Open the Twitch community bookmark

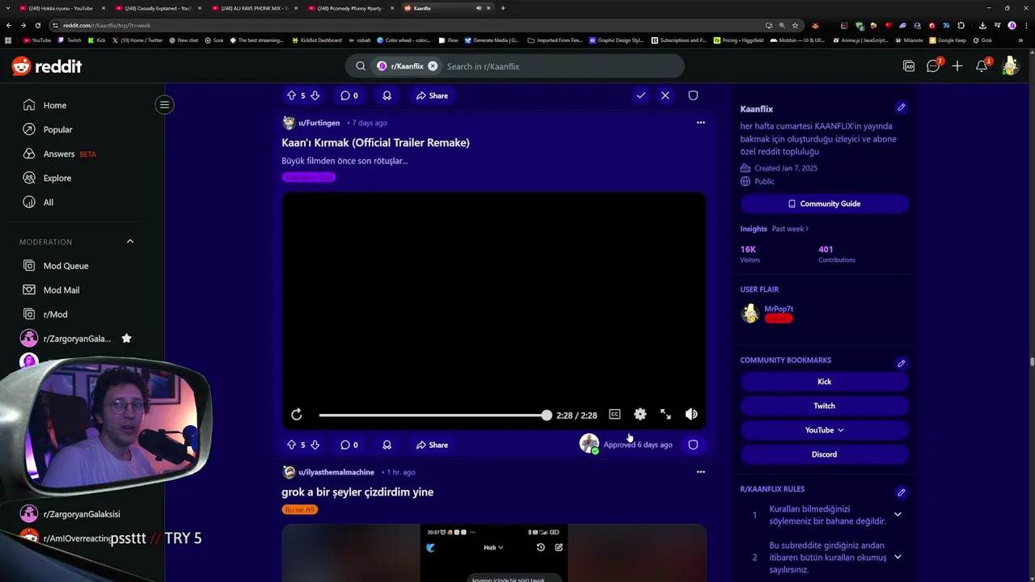point(824,406)
